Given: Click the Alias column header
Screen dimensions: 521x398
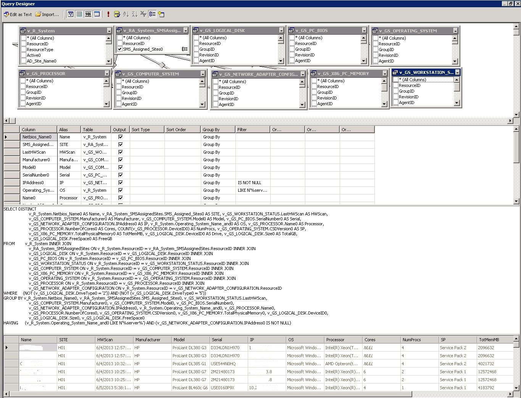Looking at the screenshot, I should [69, 130].
